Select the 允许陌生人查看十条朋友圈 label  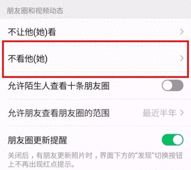[x=58, y=86]
